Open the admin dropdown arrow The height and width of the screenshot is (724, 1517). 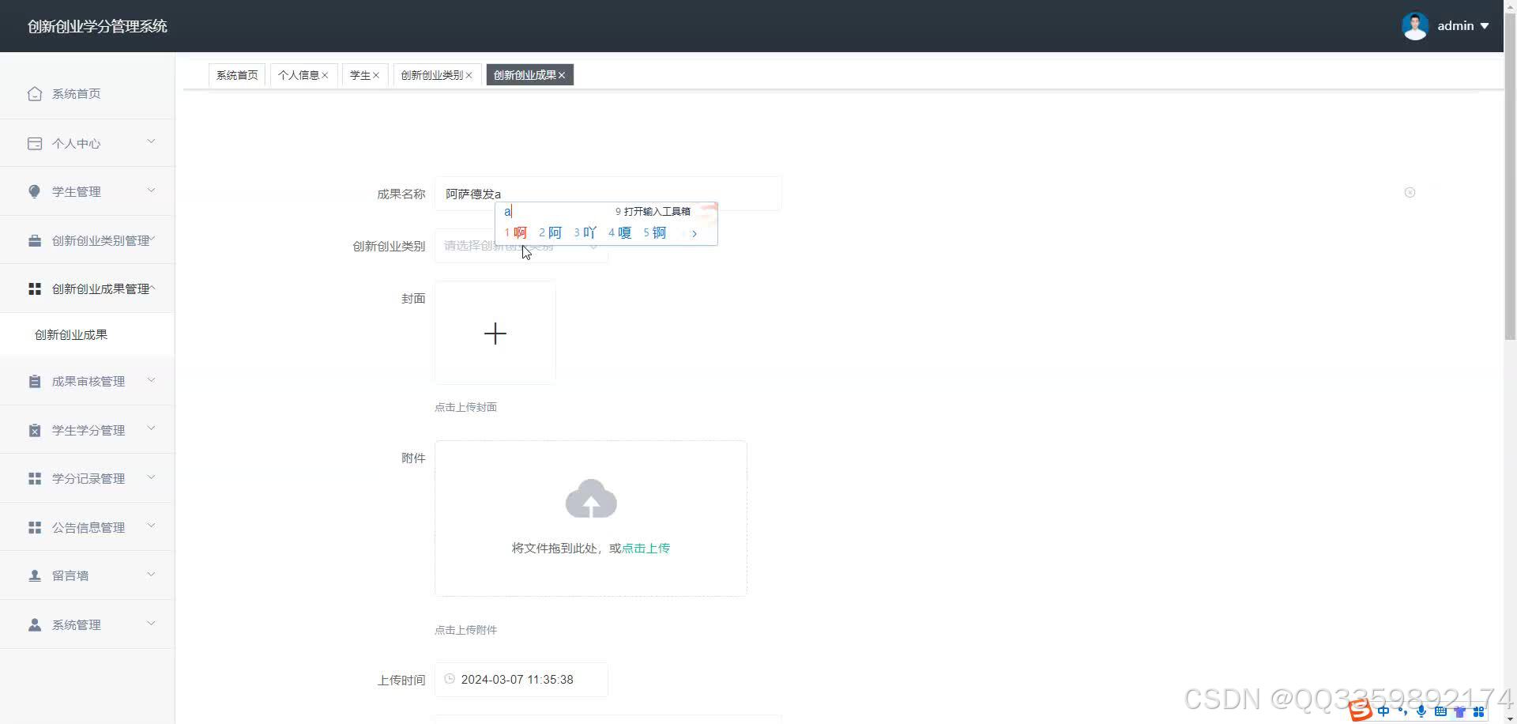pyautogui.click(x=1485, y=26)
